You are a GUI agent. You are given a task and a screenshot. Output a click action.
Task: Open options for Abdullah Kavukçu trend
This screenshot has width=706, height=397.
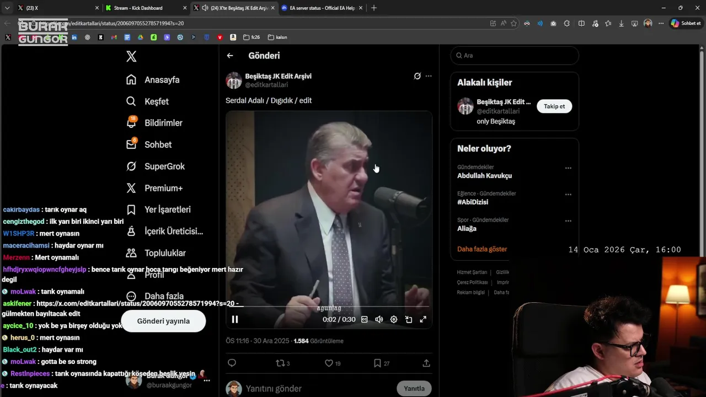[x=568, y=168]
